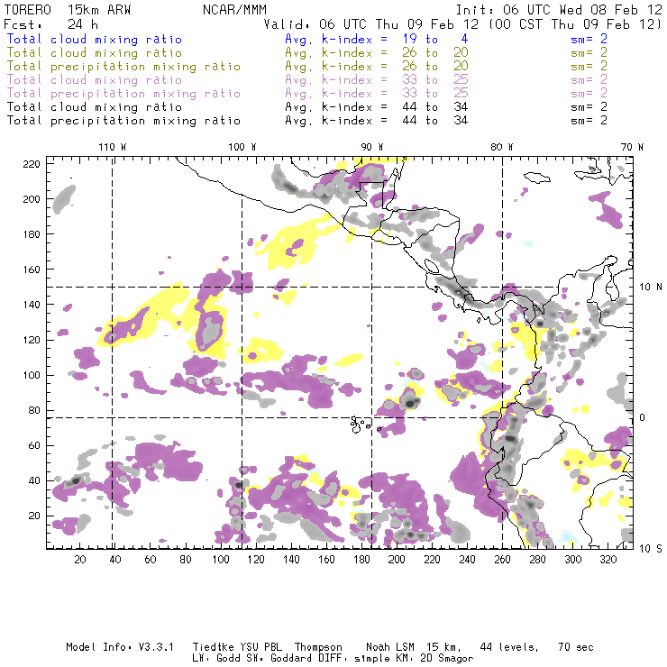Click the "10 S" latitude label
Screen dimensions: 667x667
(x=651, y=549)
